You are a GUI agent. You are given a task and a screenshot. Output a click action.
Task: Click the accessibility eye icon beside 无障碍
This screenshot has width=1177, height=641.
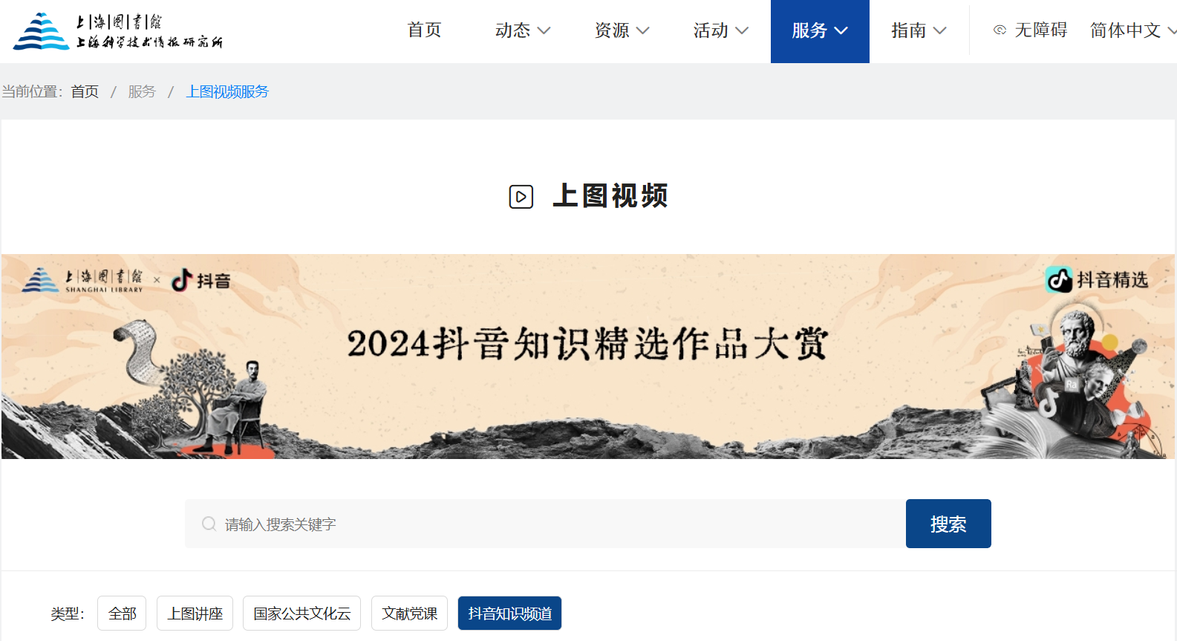tap(1000, 30)
